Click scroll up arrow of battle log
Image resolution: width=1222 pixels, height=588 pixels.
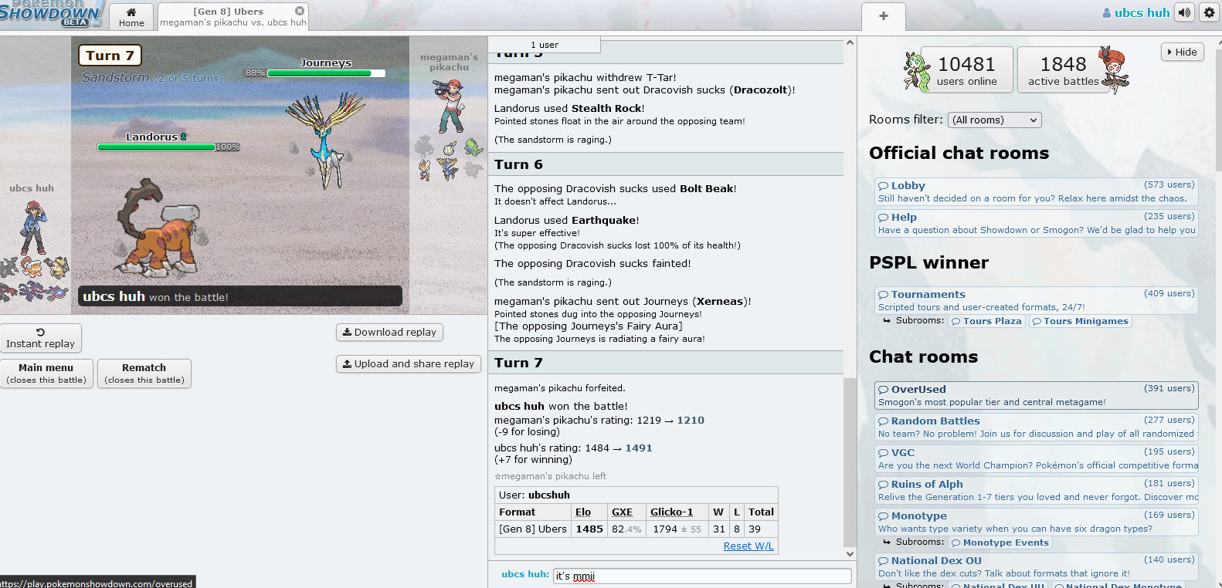850,43
